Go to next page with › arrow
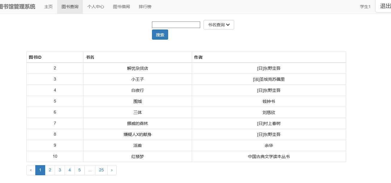Viewport: 391px width, 183px height. [x=112, y=170]
